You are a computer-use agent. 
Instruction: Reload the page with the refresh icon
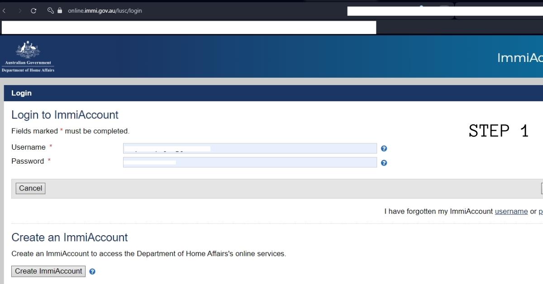(x=33, y=11)
